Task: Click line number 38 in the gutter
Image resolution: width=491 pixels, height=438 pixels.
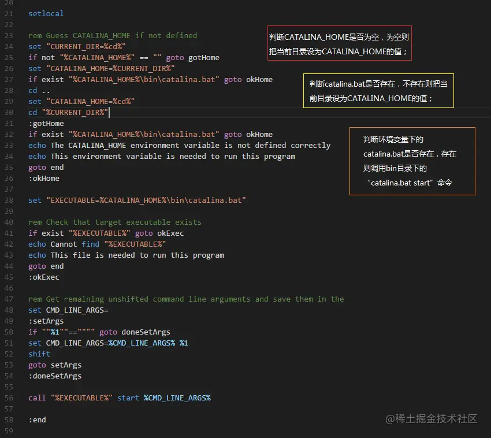Action: click(x=9, y=200)
